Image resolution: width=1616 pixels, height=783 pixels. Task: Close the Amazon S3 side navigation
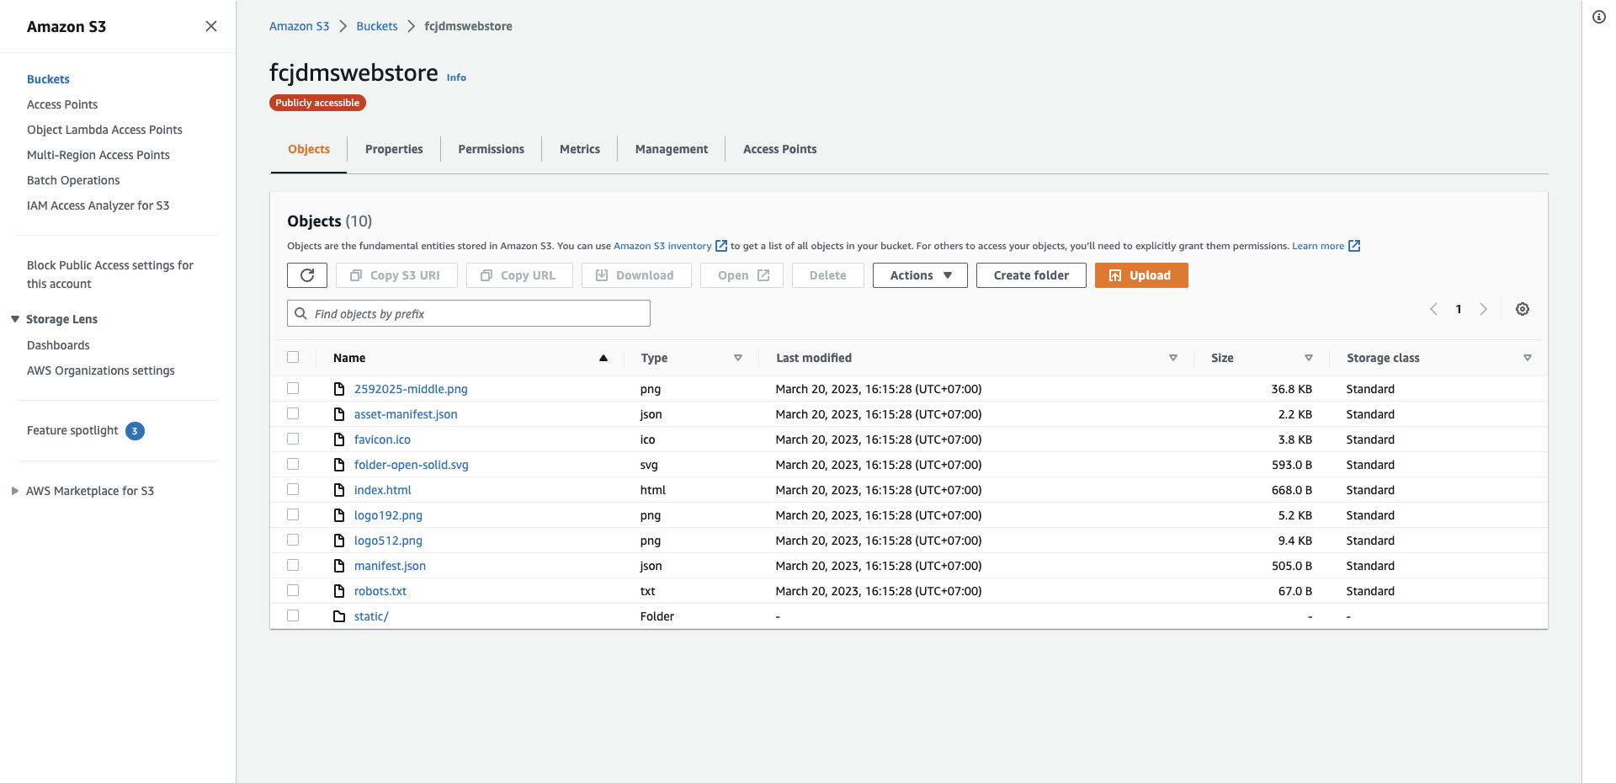pos(211,26)
